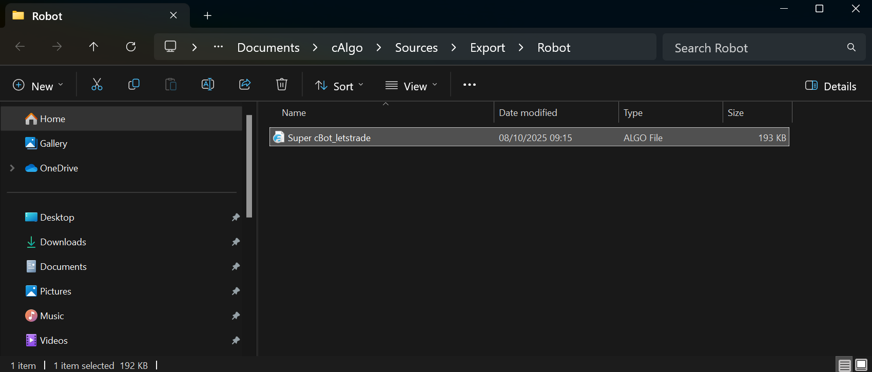Expand the OneDrive tree node
The height and width of the screenshot is (372, 872).
click(12, 168)
